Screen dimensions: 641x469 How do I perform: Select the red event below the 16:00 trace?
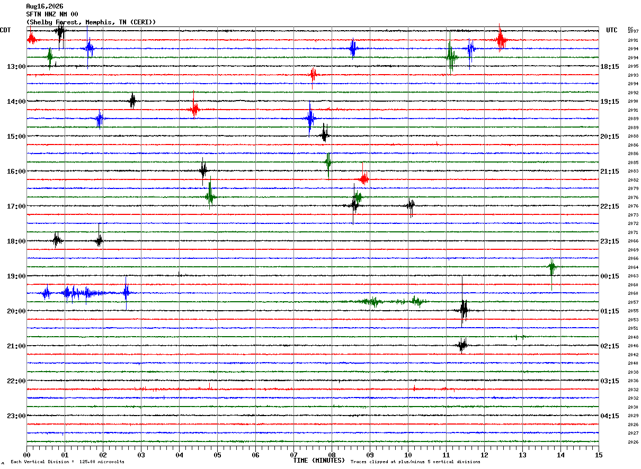(x=363, y=178)
